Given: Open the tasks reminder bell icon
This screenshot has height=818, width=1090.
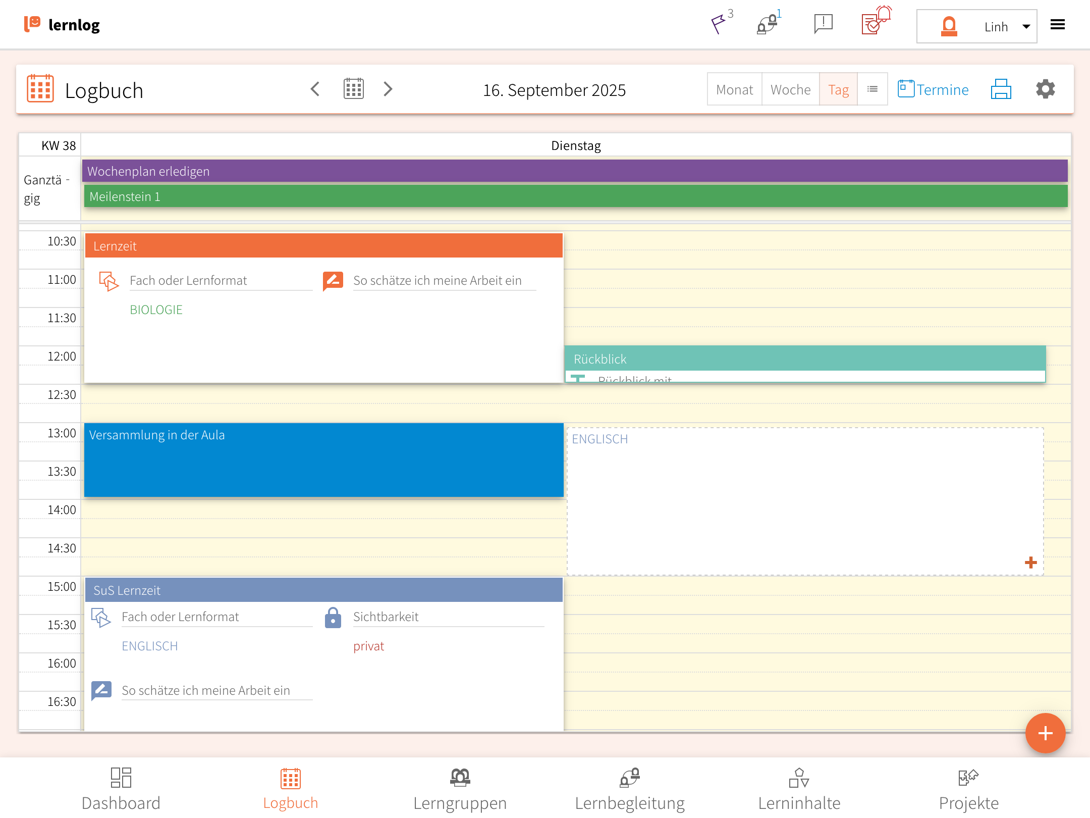Looking at the screenshot, I should tap(876, 22).
